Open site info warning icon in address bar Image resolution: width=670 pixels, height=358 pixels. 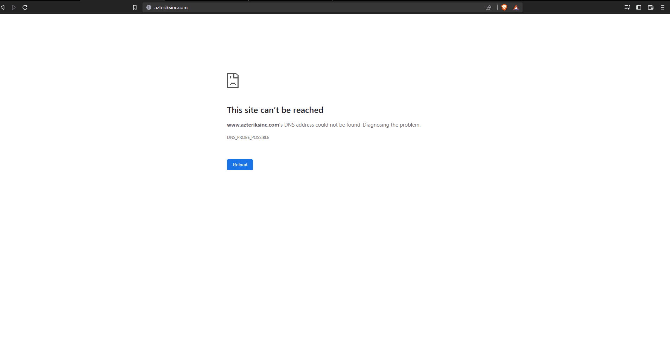coord(149,7)
